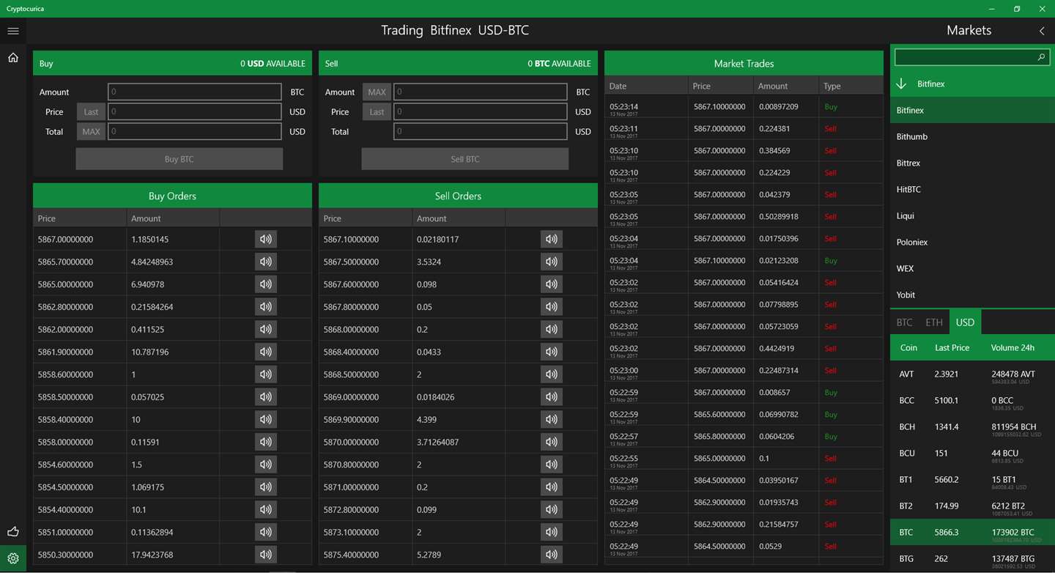Click the thumbs-up feedback icon
The image size is (1055, 573).
(x=12, y=531)
